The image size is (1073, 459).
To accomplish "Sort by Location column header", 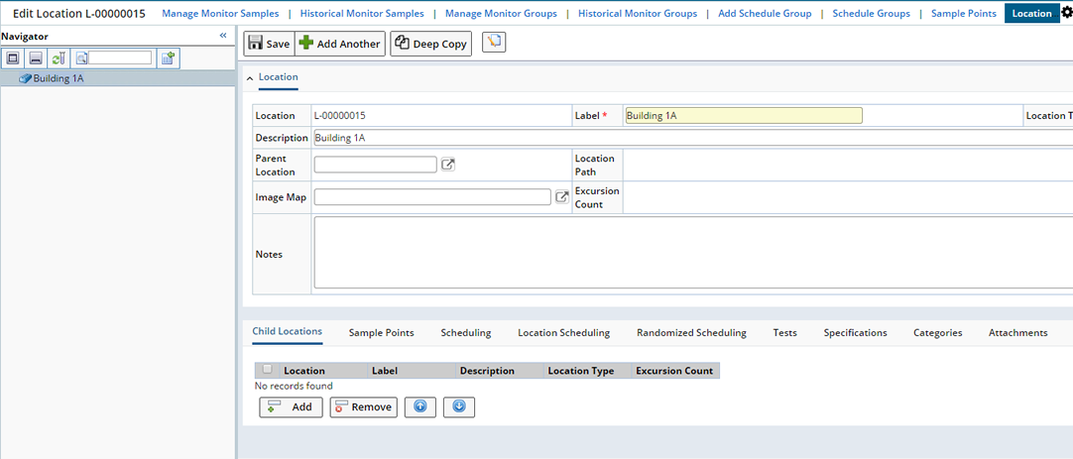I will 303,371.
